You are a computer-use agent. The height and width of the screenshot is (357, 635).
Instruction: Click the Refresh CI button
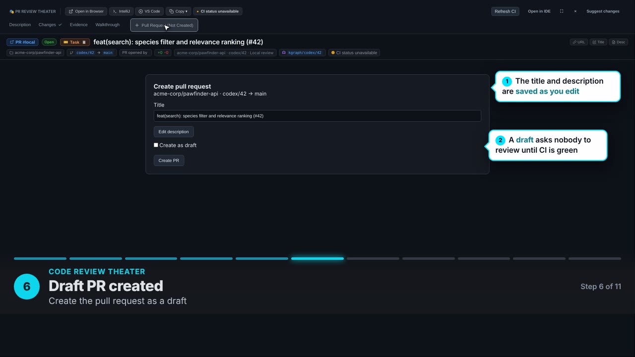(x=505, y=11)
